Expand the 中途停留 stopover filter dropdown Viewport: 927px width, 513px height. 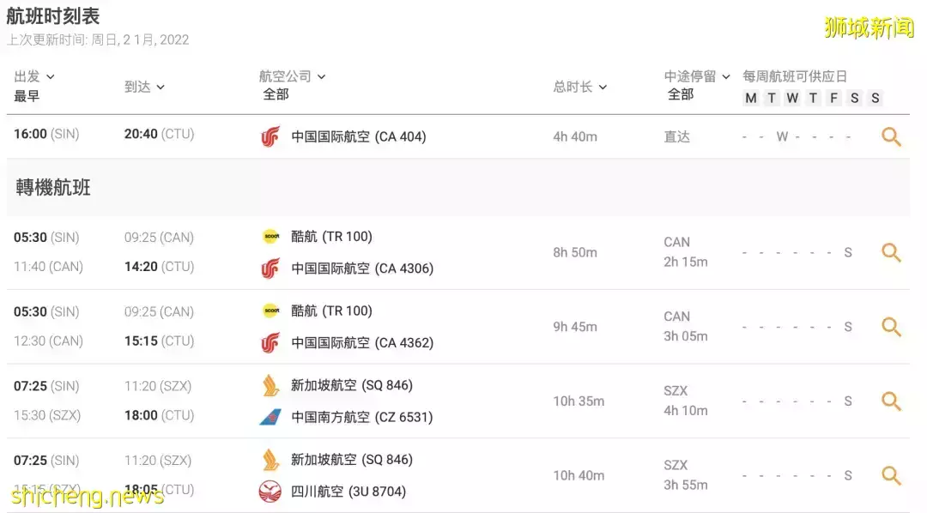697,76
